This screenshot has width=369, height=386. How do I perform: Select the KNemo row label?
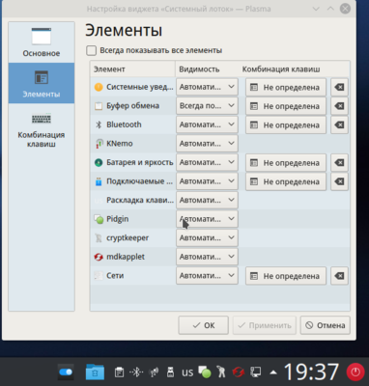[120, 144]
